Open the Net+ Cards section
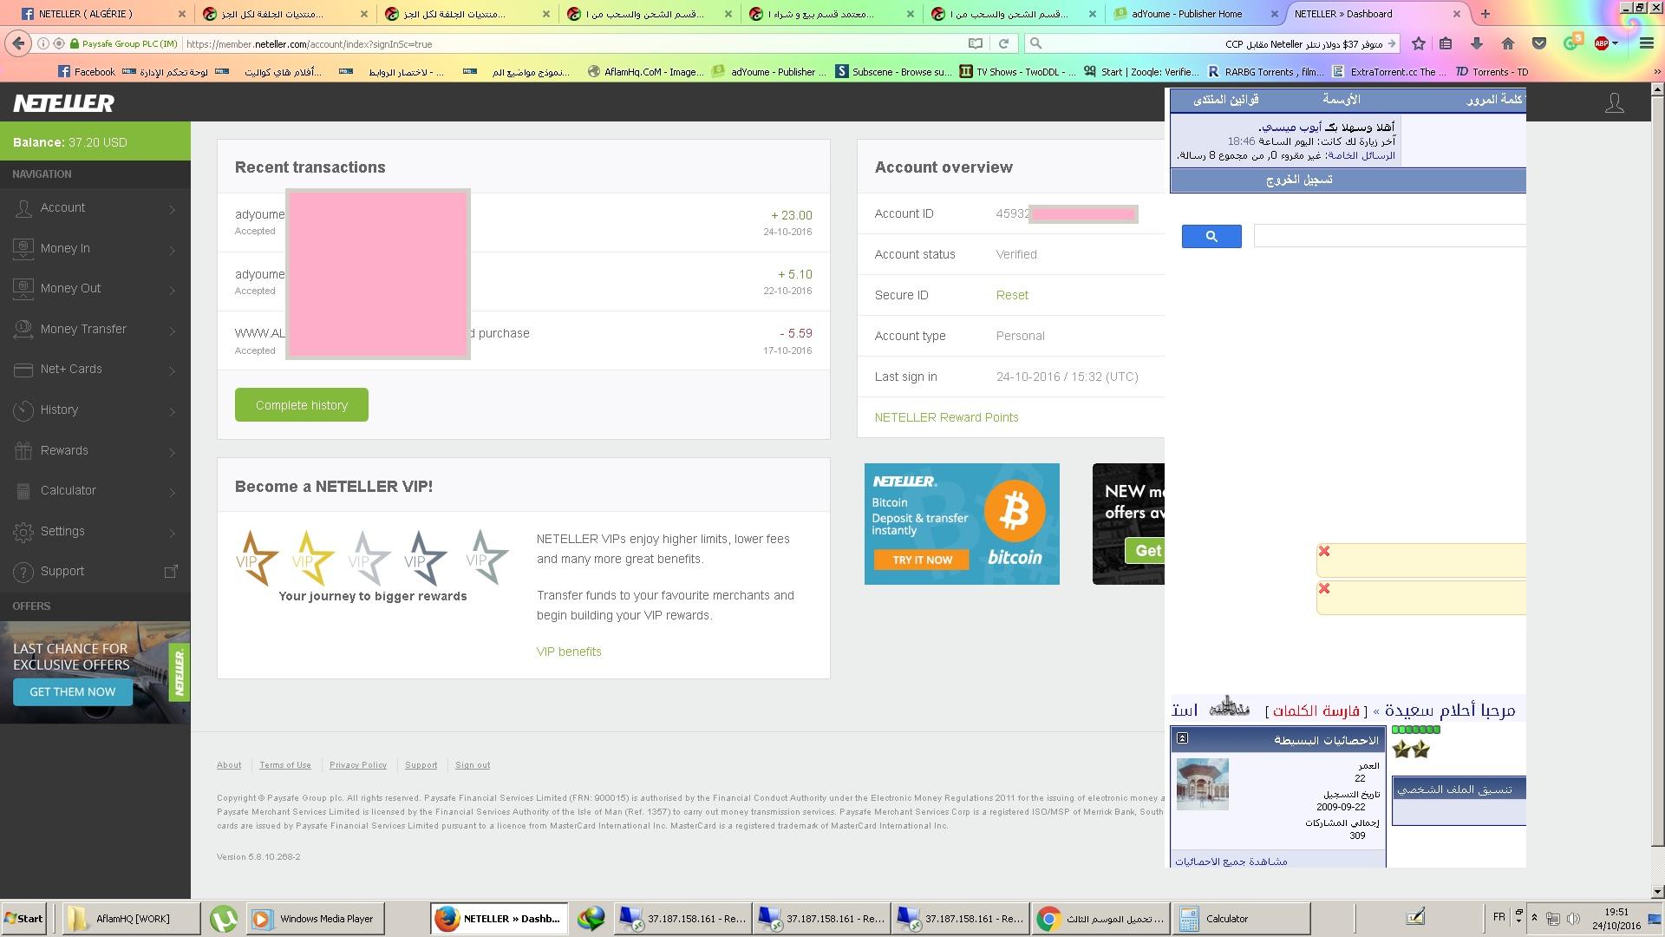The width and height of the screenshot is (1665, 937). coord(95,370)
